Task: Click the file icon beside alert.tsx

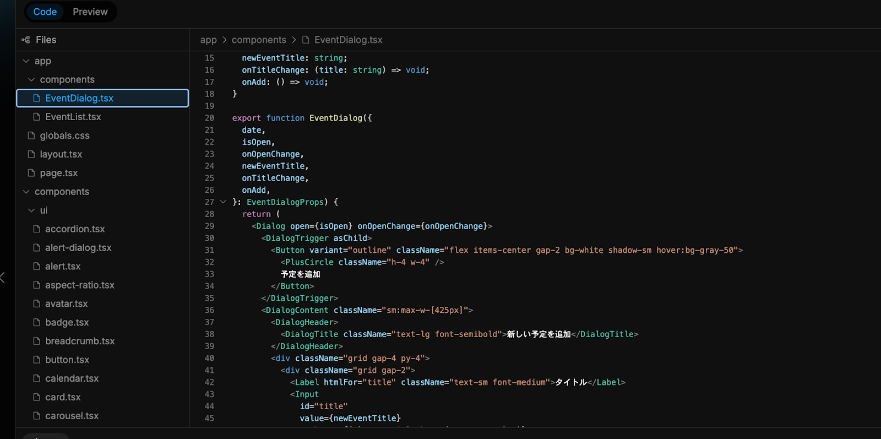Action: (37, 267)
